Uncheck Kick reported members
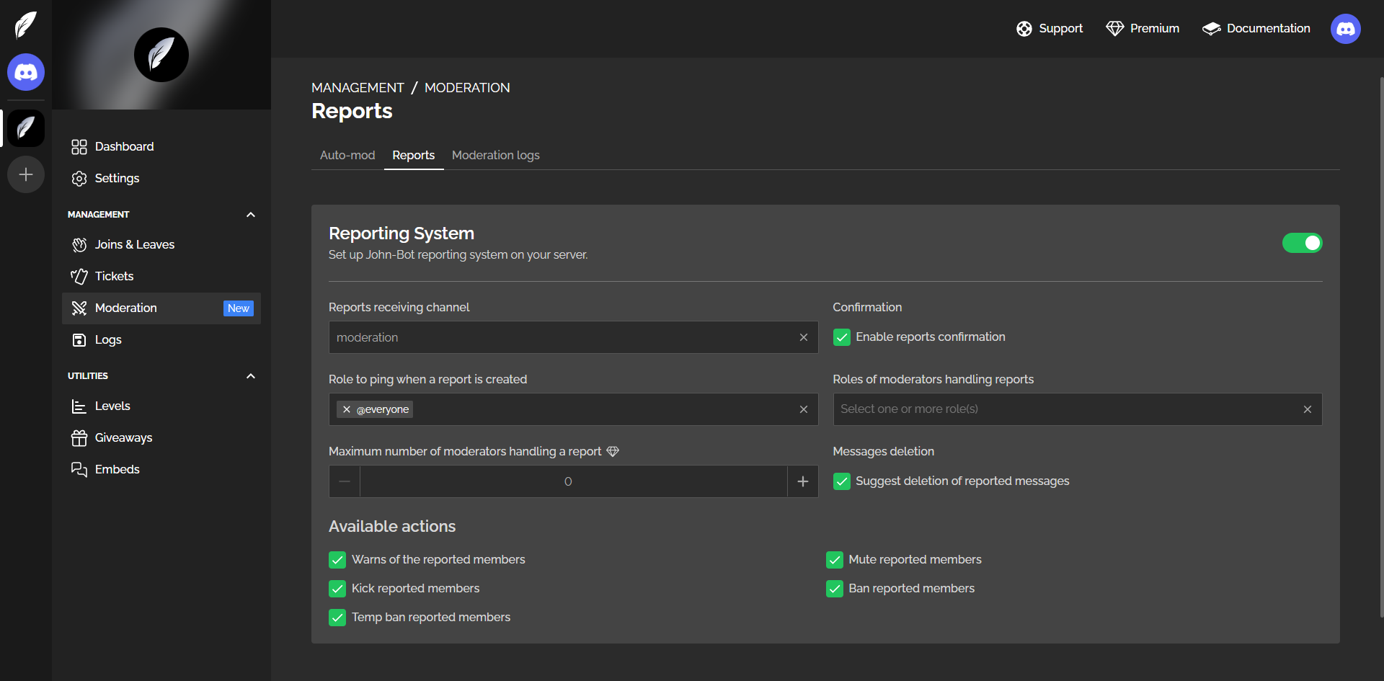Screen dimensions: 1384x681 coord(337,589)
